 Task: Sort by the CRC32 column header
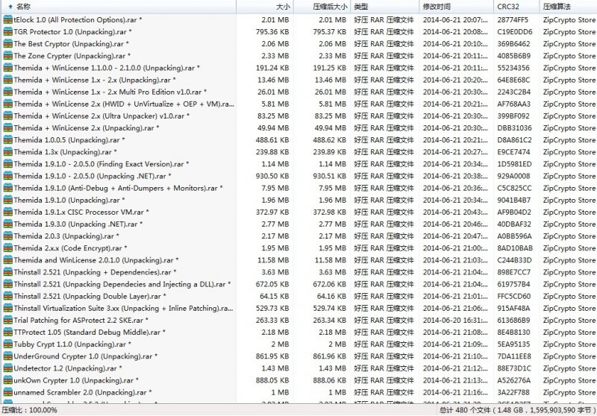(516, 7)
